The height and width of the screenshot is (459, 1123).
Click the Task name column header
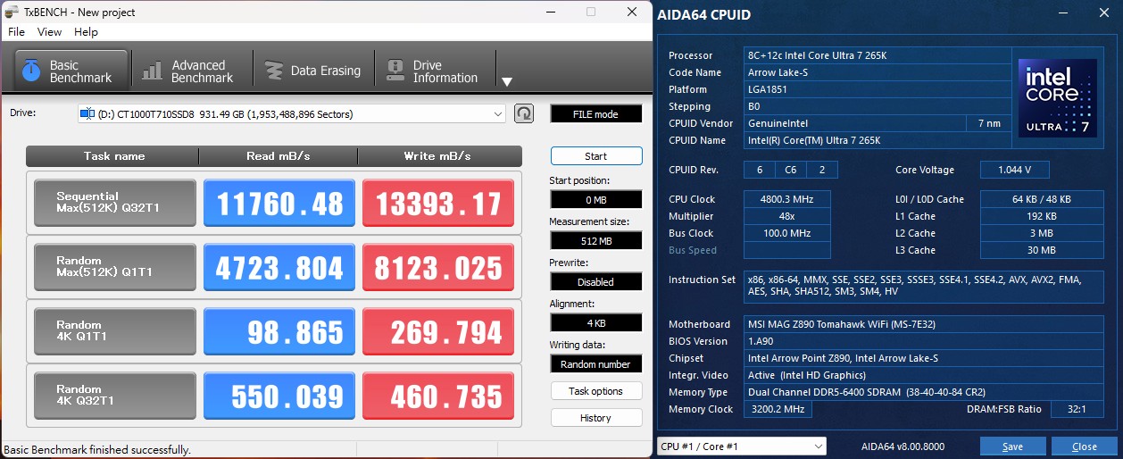(112, 155)
